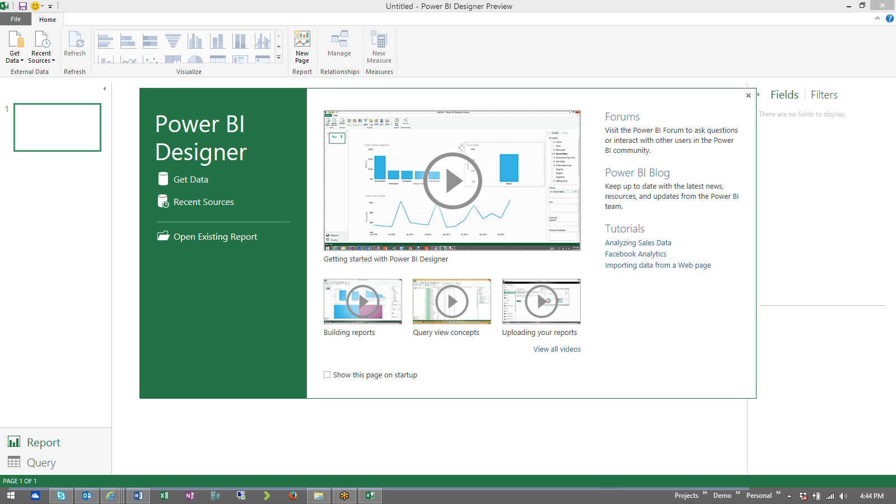Viewport: 896px width, 504px height.
Task: Click the Windows Start button
Action: [11, 496]
